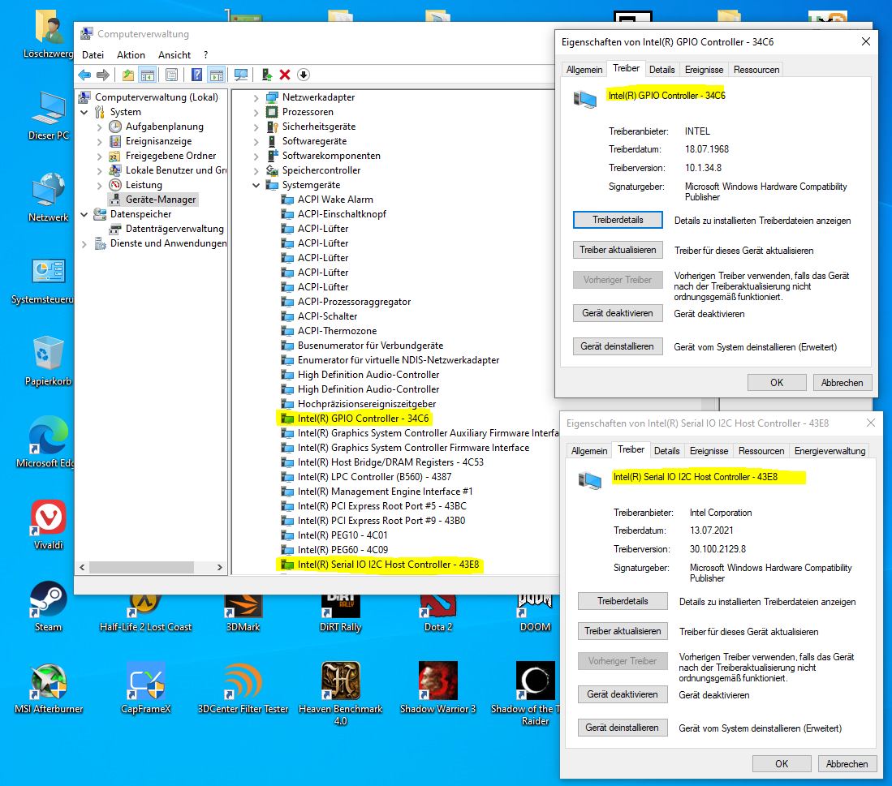
Task: Open Microsoft Edge desktop icon
Action: 49,442
